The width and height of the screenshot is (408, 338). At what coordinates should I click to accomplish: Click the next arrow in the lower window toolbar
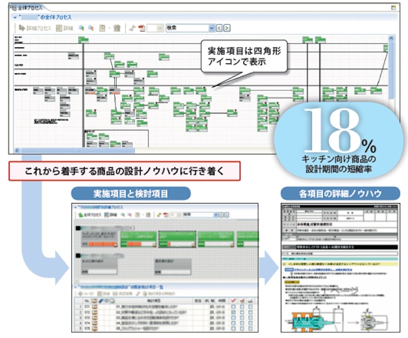226,215
